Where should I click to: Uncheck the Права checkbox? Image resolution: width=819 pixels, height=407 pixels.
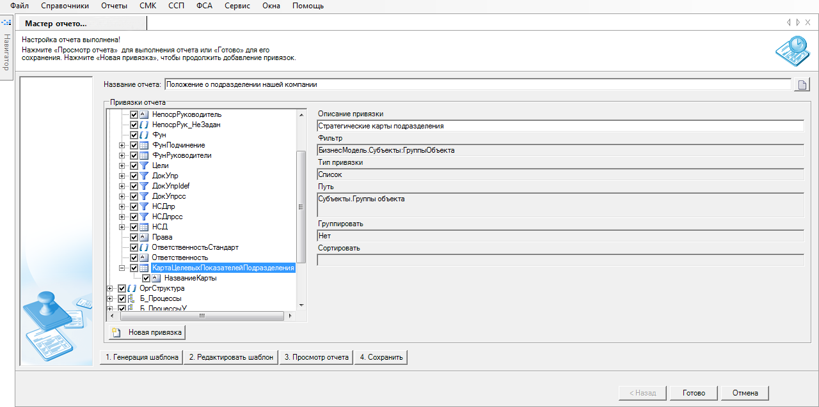pos(134,237)
